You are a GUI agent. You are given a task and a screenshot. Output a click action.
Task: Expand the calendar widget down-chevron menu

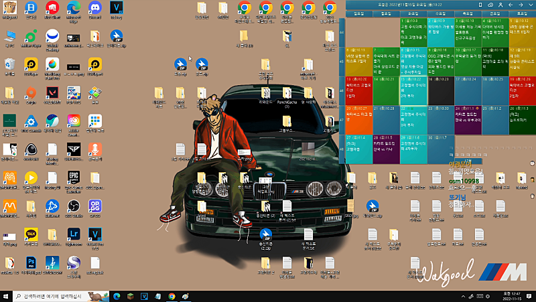click(529, 5)
